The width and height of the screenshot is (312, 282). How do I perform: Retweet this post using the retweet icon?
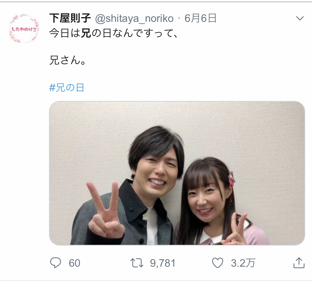pyautogui.click(x=137, y=263)
